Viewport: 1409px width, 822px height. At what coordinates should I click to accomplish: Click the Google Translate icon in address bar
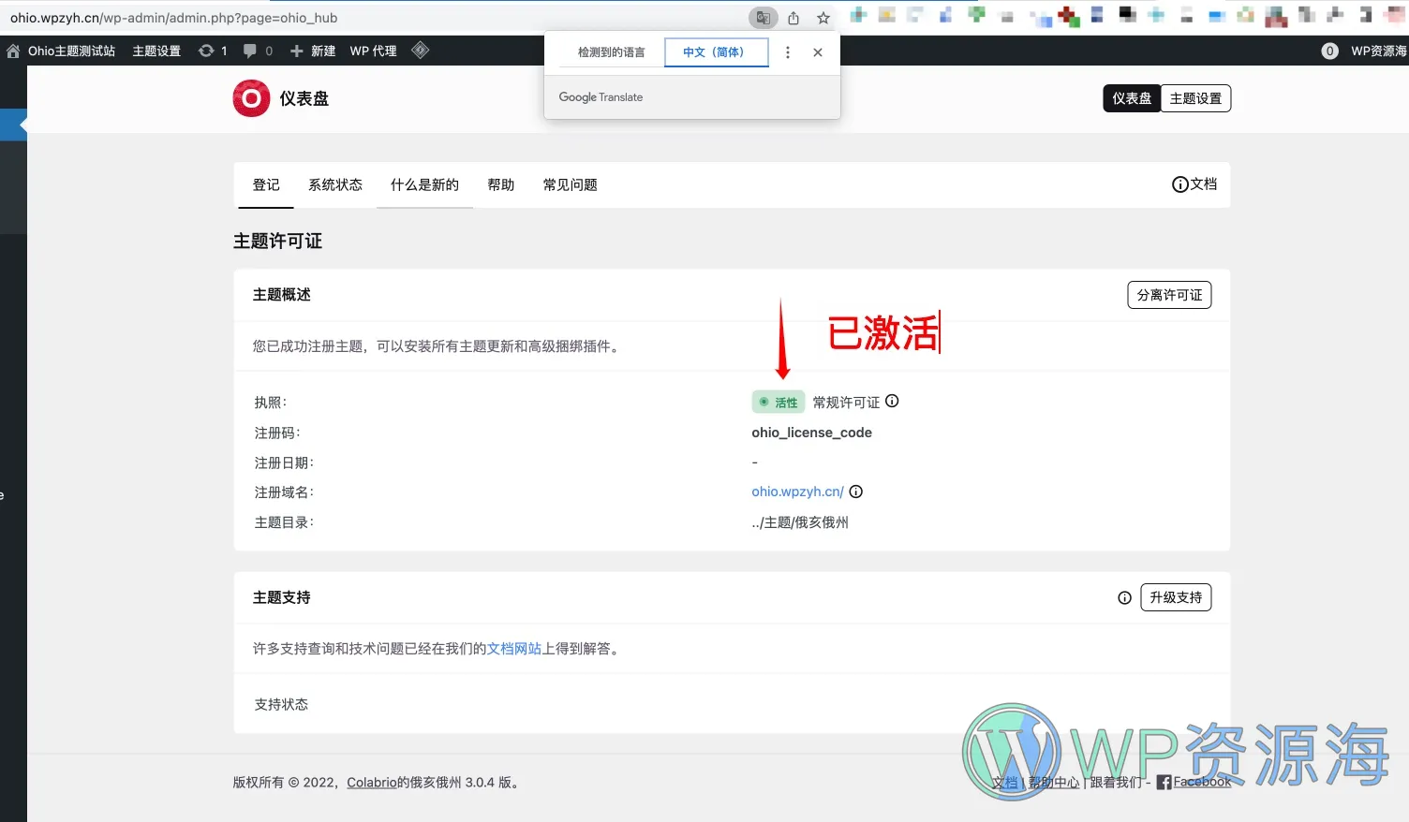[x=763, y=18]
